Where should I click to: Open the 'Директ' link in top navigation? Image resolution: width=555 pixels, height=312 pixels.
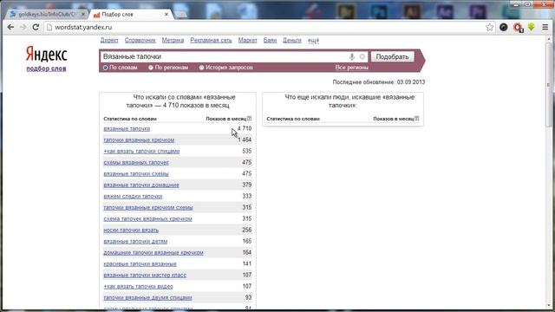pyautogui.click(x=109, y=41)
